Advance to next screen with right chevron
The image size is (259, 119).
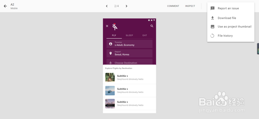[126, 6]
